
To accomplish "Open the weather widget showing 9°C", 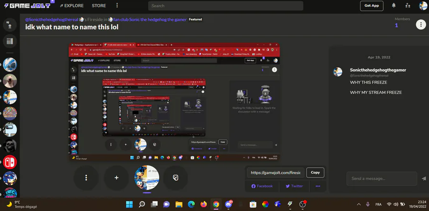I will point(21,204).
